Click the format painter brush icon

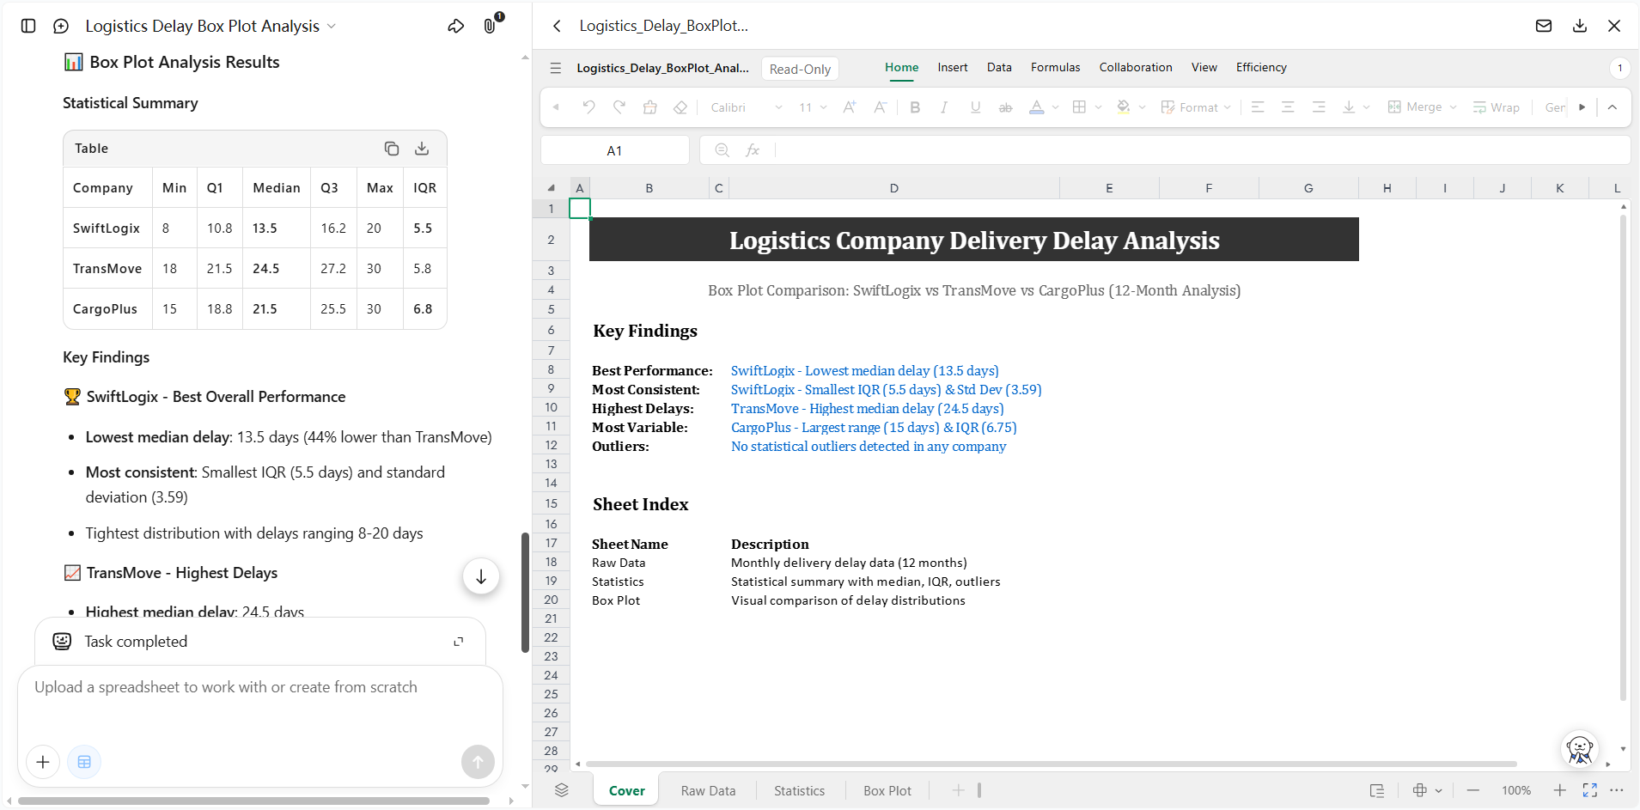point(650,107)
